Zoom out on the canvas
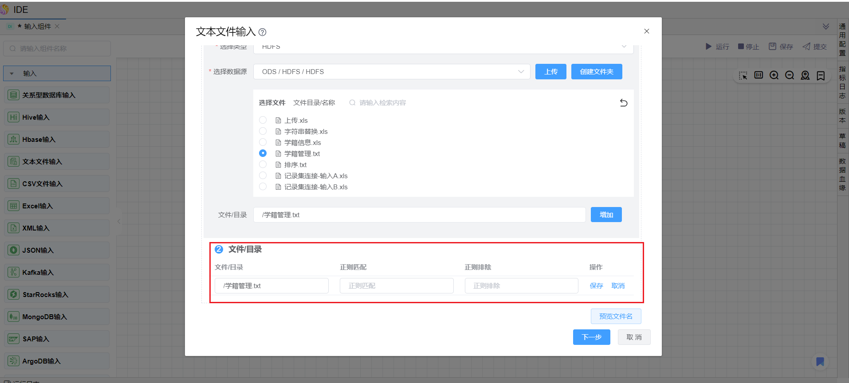 click(x=790, y=75)
